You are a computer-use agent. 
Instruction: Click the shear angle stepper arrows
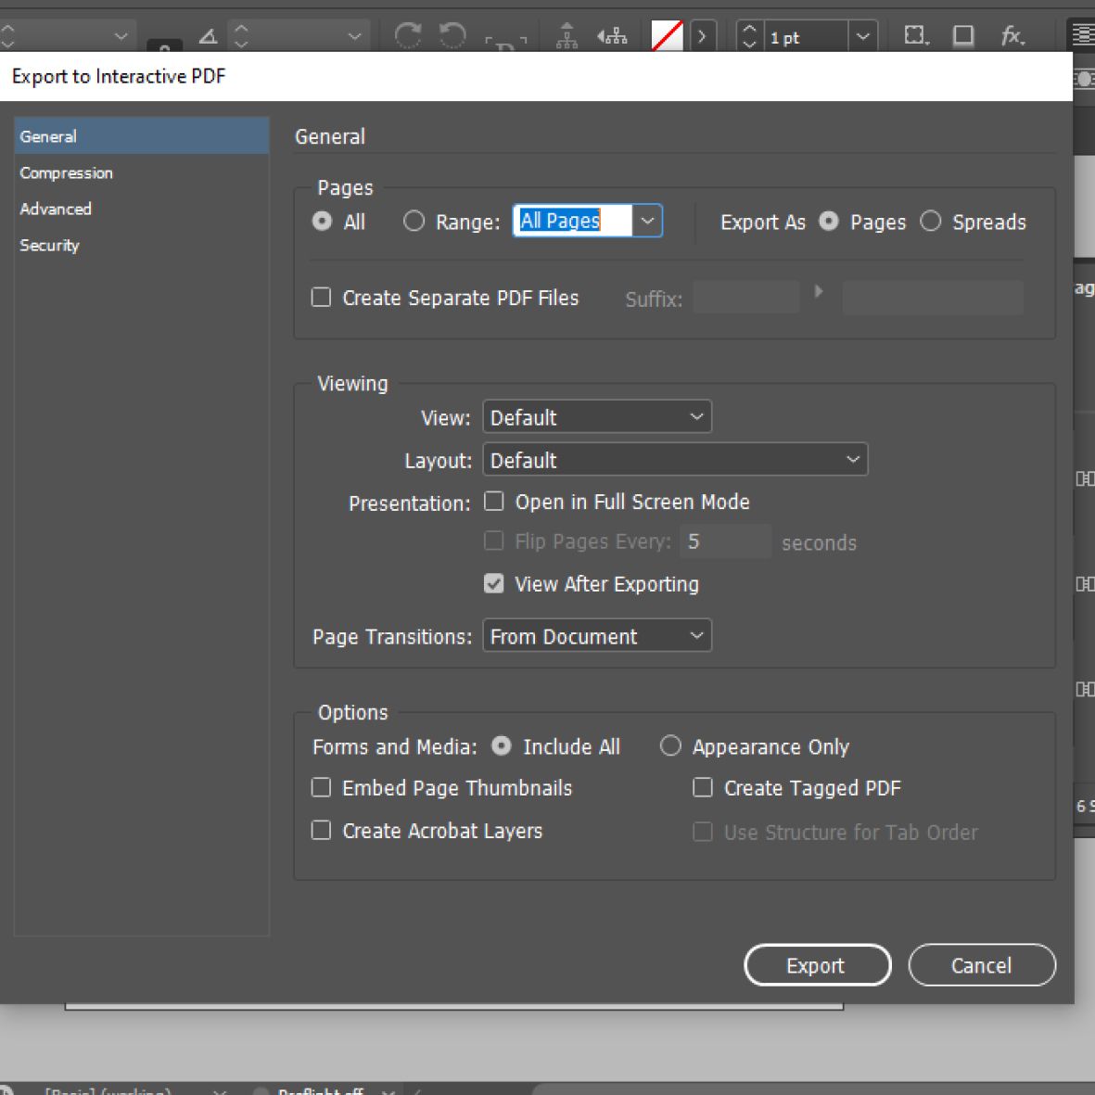pos(241,35)
